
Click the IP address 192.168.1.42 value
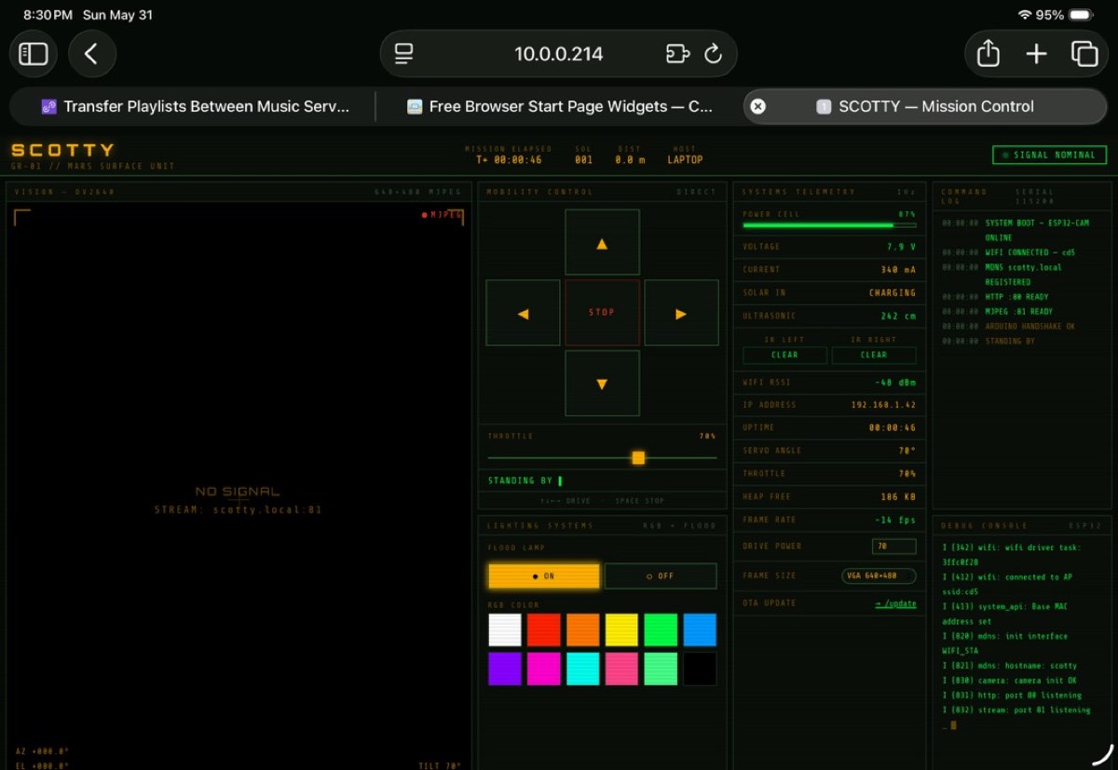[x=883, y=405]
